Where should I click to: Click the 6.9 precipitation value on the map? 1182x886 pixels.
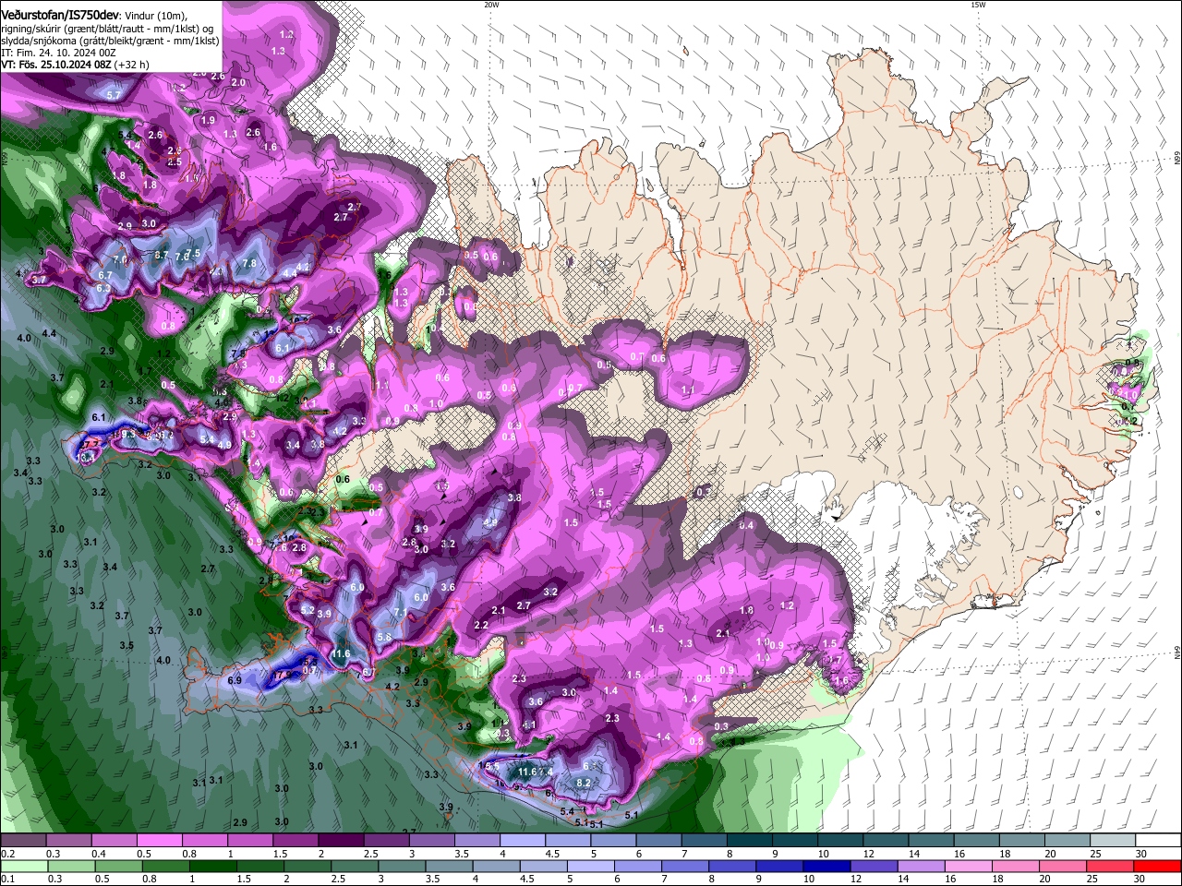(x=235, y=680)
